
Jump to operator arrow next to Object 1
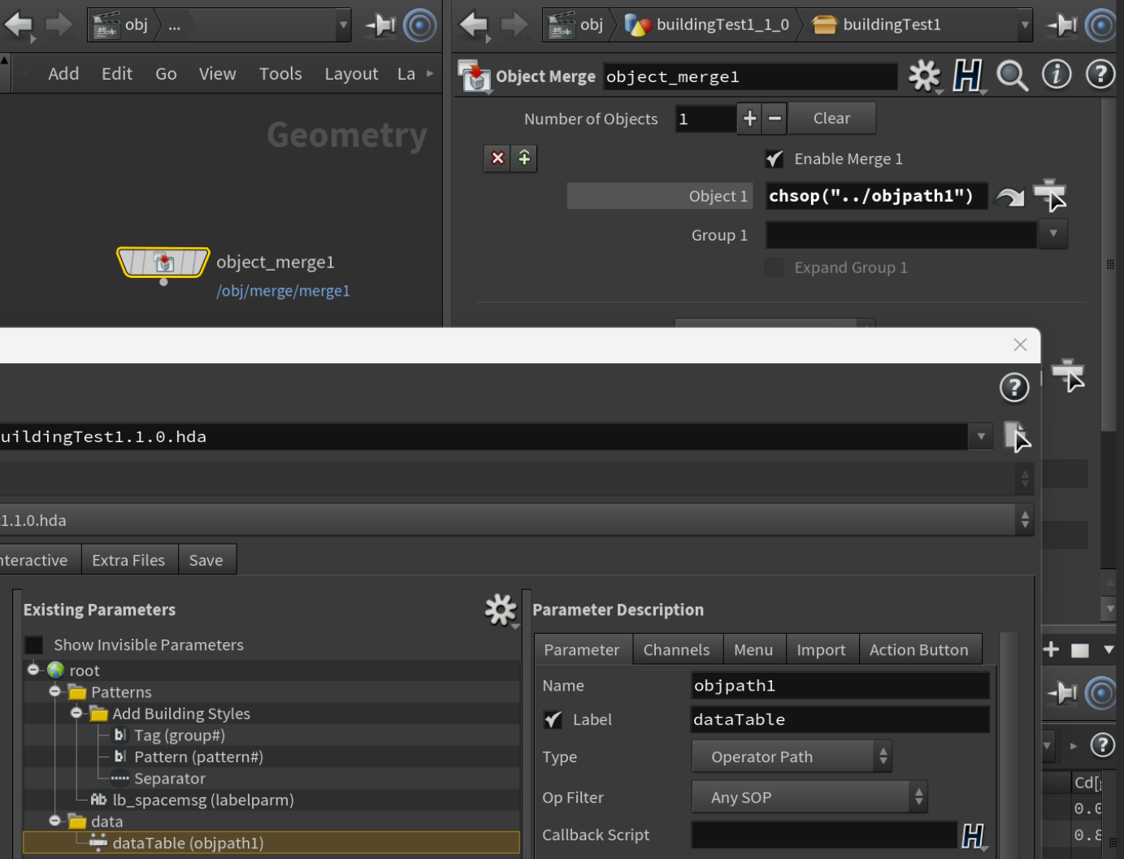pyautogui.click(x=1010, y=197)
